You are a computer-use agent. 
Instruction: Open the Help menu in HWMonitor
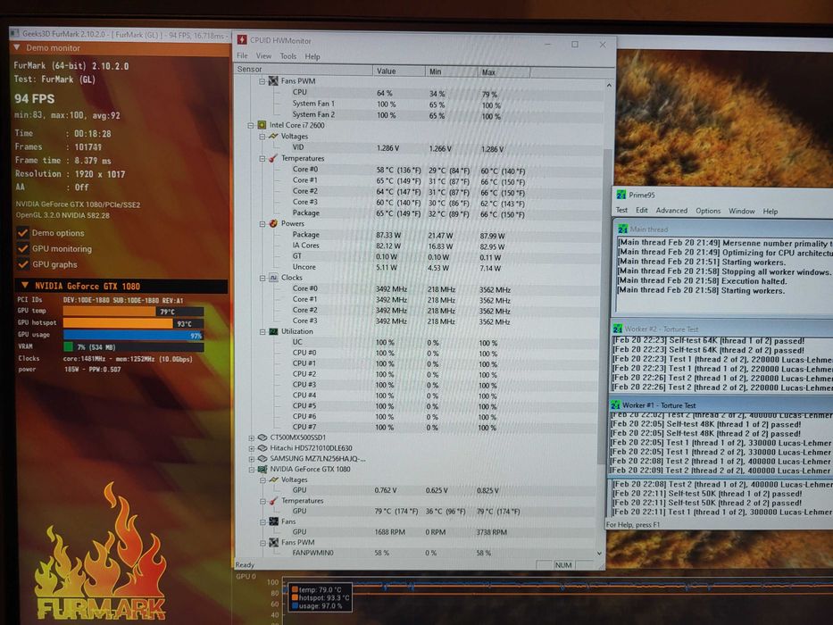(312, 56)
